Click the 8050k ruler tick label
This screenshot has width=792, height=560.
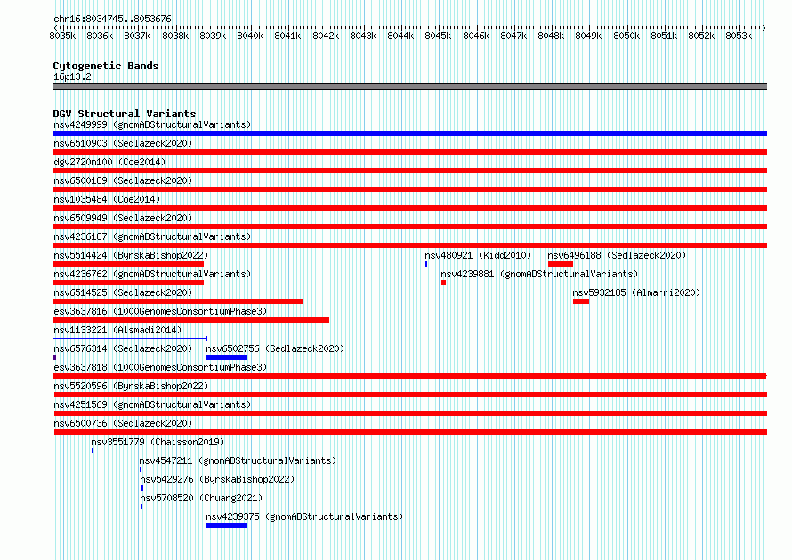(x=626, y=36)
